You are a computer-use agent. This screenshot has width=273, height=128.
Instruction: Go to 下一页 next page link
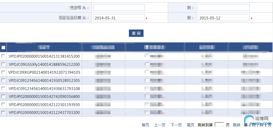click(x=176, y=125)
